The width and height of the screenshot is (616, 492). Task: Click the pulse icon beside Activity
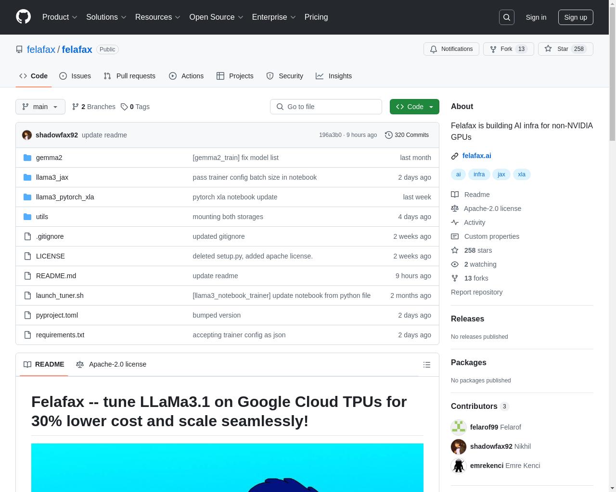pos(455,222)
